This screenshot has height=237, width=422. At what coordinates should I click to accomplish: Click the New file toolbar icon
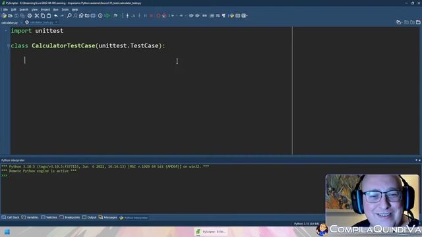click(x=5, y=16)
